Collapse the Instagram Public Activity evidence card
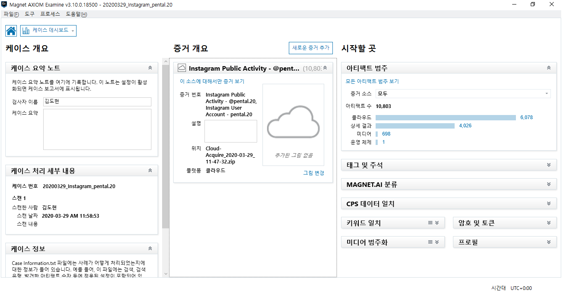 (325, 68)
